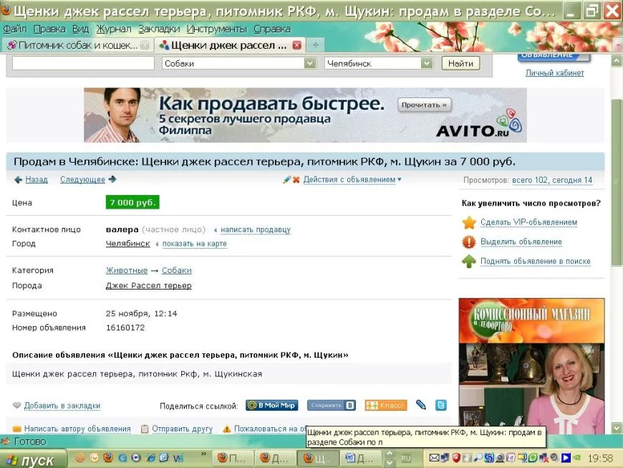This screenshot has width=623, height=468.
Task: Share the listing via the Twitter icon
Action: click(x=441, y=405)
